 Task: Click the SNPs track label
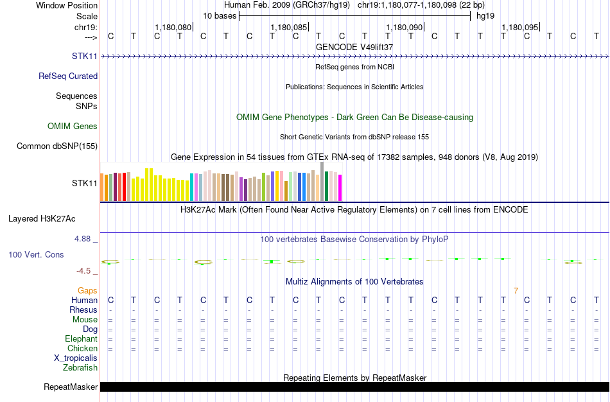(87, 106)
